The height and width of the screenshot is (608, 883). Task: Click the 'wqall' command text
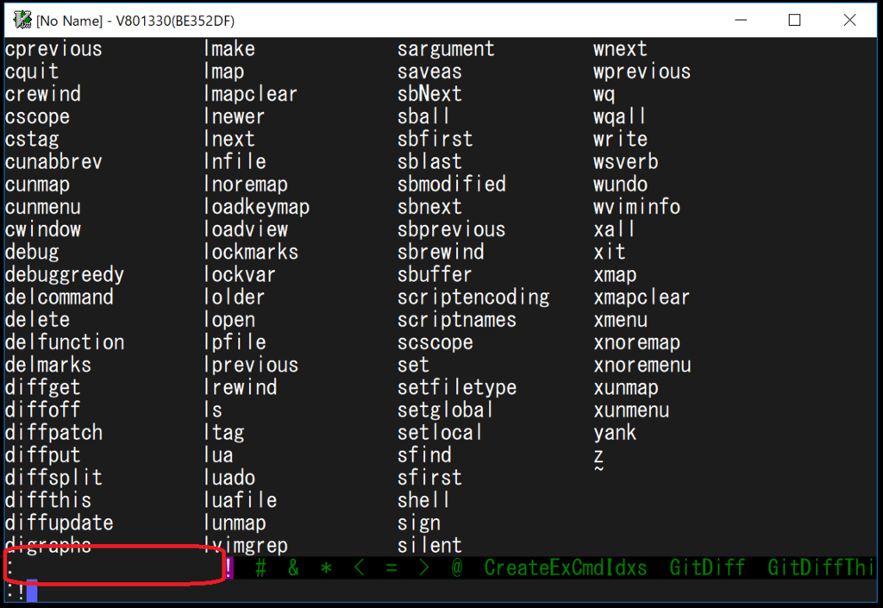[619, 116]
